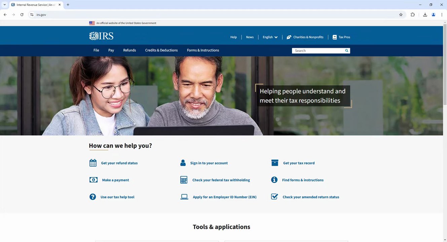Open Use our tax help tool link
The width and height of the screenshot is (447, 242).
tap(117, 197)
